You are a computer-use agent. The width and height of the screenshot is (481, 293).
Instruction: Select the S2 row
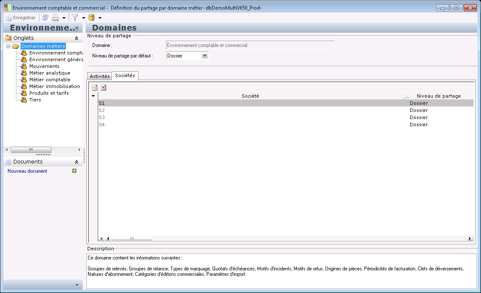coord(286,110)
